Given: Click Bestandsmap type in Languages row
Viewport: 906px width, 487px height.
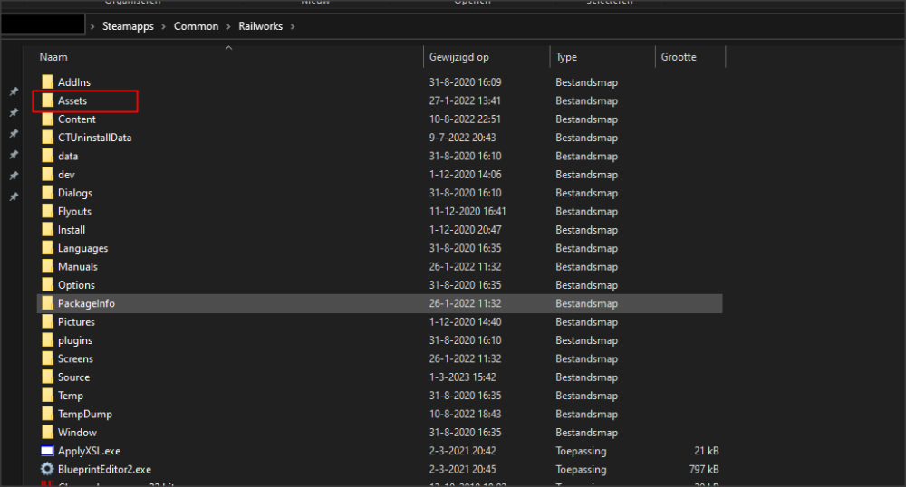Looking at the screenshot, I should 586,248.
